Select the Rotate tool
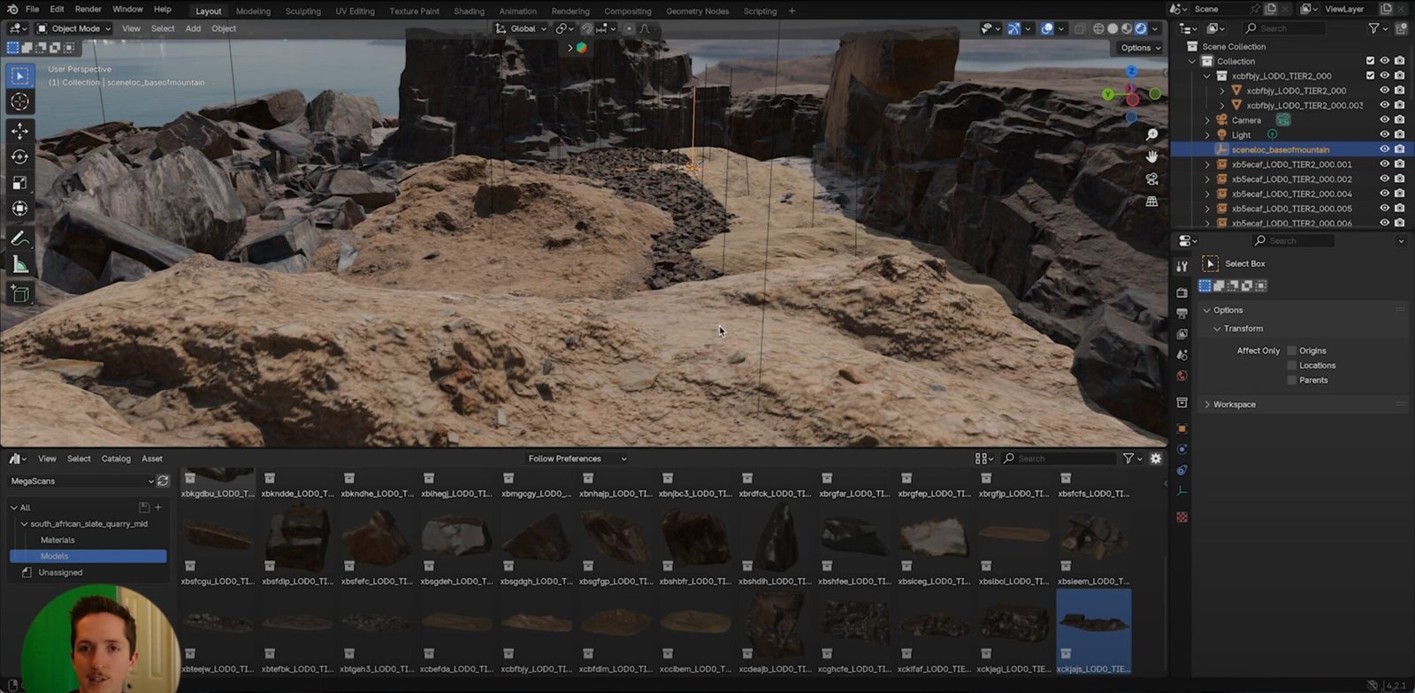This screenshot has height=693, width=1415. click(x=19, y=157)
